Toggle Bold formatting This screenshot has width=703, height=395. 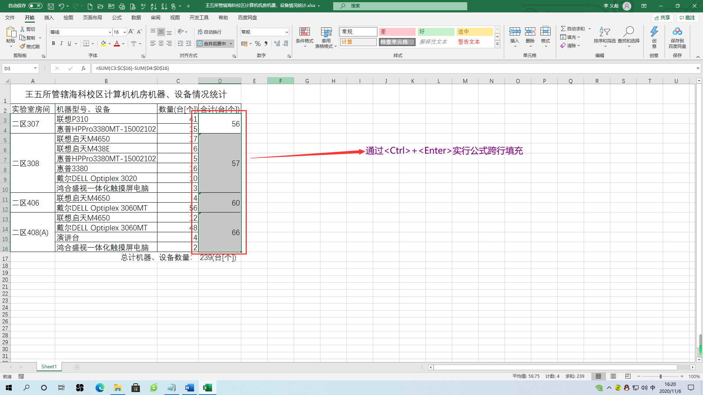point(53,44)
